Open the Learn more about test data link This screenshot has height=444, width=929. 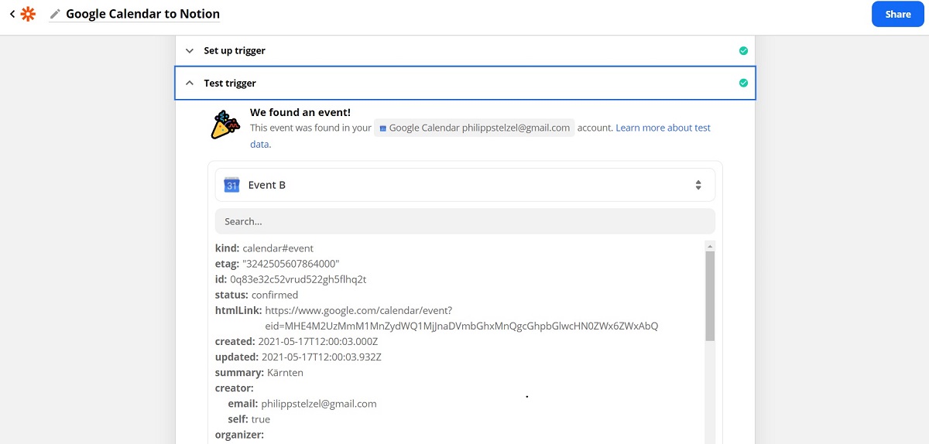coord(663,128)
